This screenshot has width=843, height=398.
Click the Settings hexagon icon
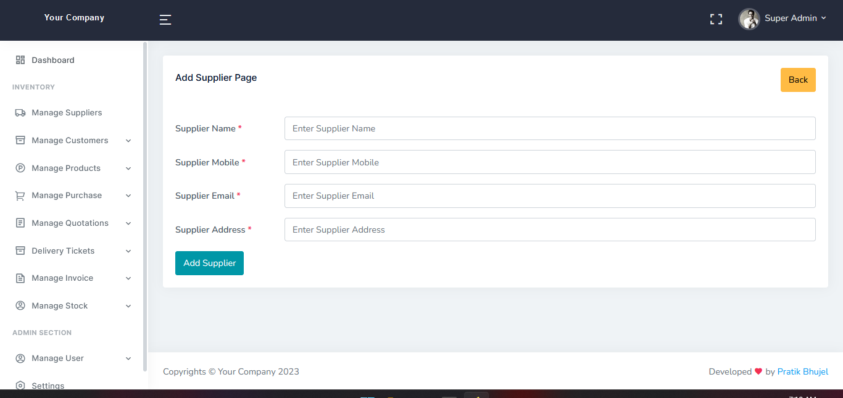point(20,386)
